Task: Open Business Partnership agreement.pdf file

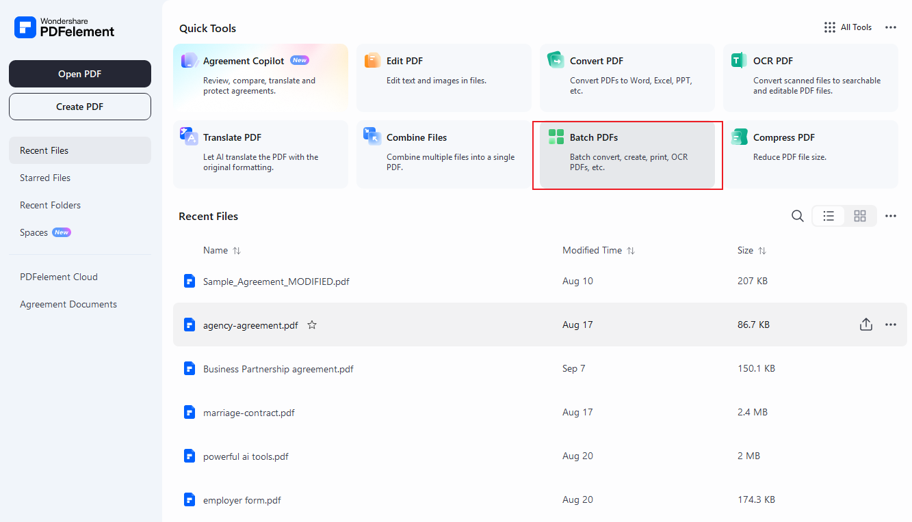Action: [278, 369]
